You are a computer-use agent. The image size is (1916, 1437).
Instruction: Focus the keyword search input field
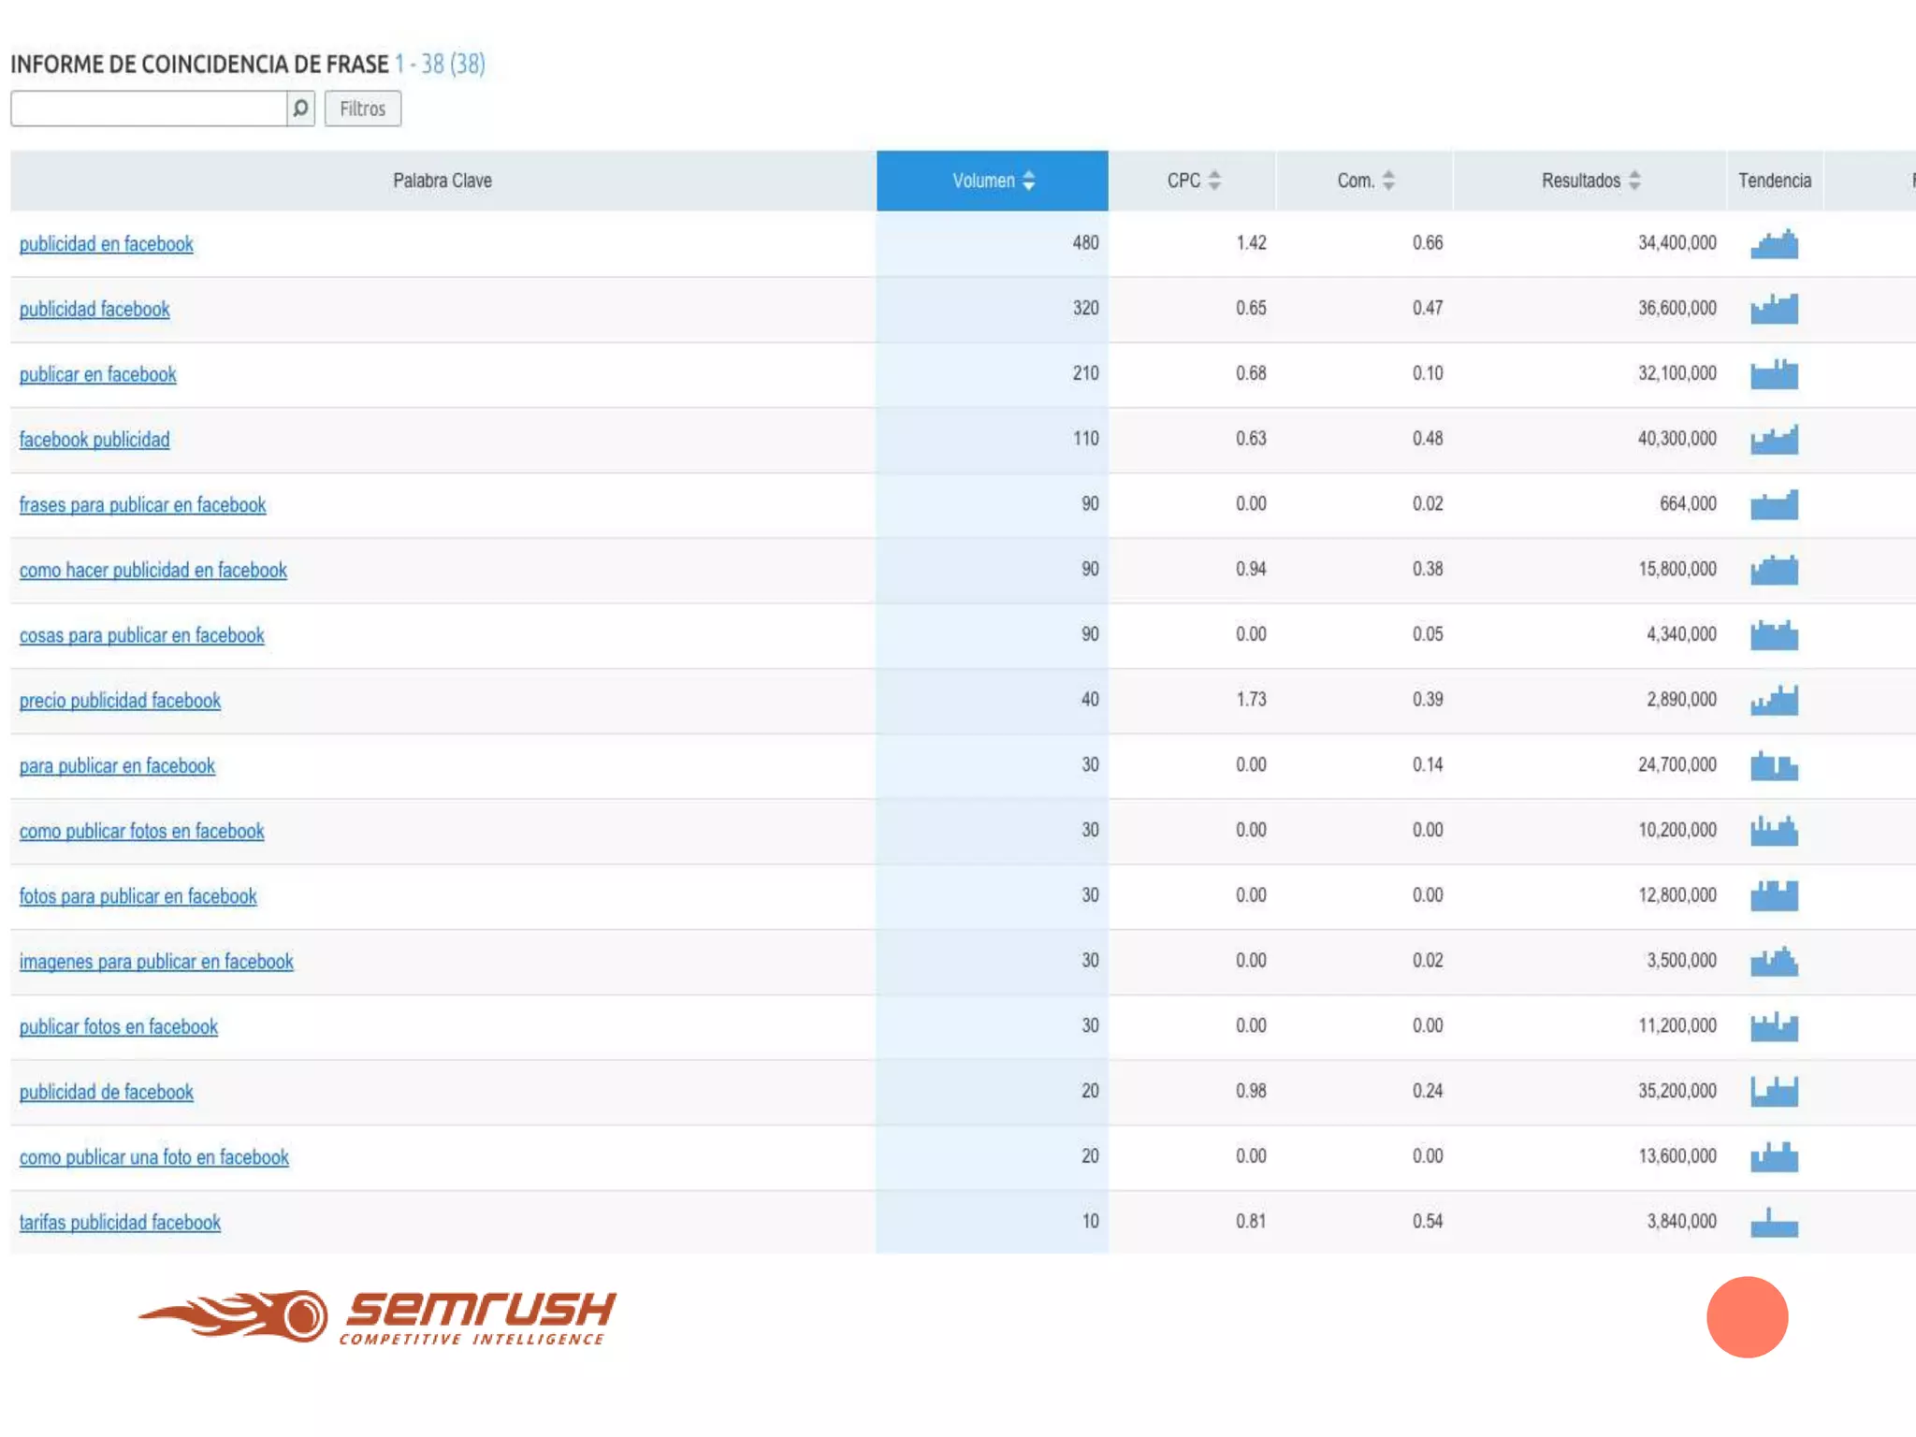149,109
